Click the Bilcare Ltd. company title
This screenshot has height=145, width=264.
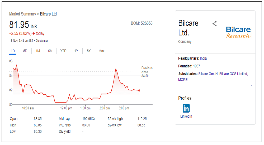point(188,28)
